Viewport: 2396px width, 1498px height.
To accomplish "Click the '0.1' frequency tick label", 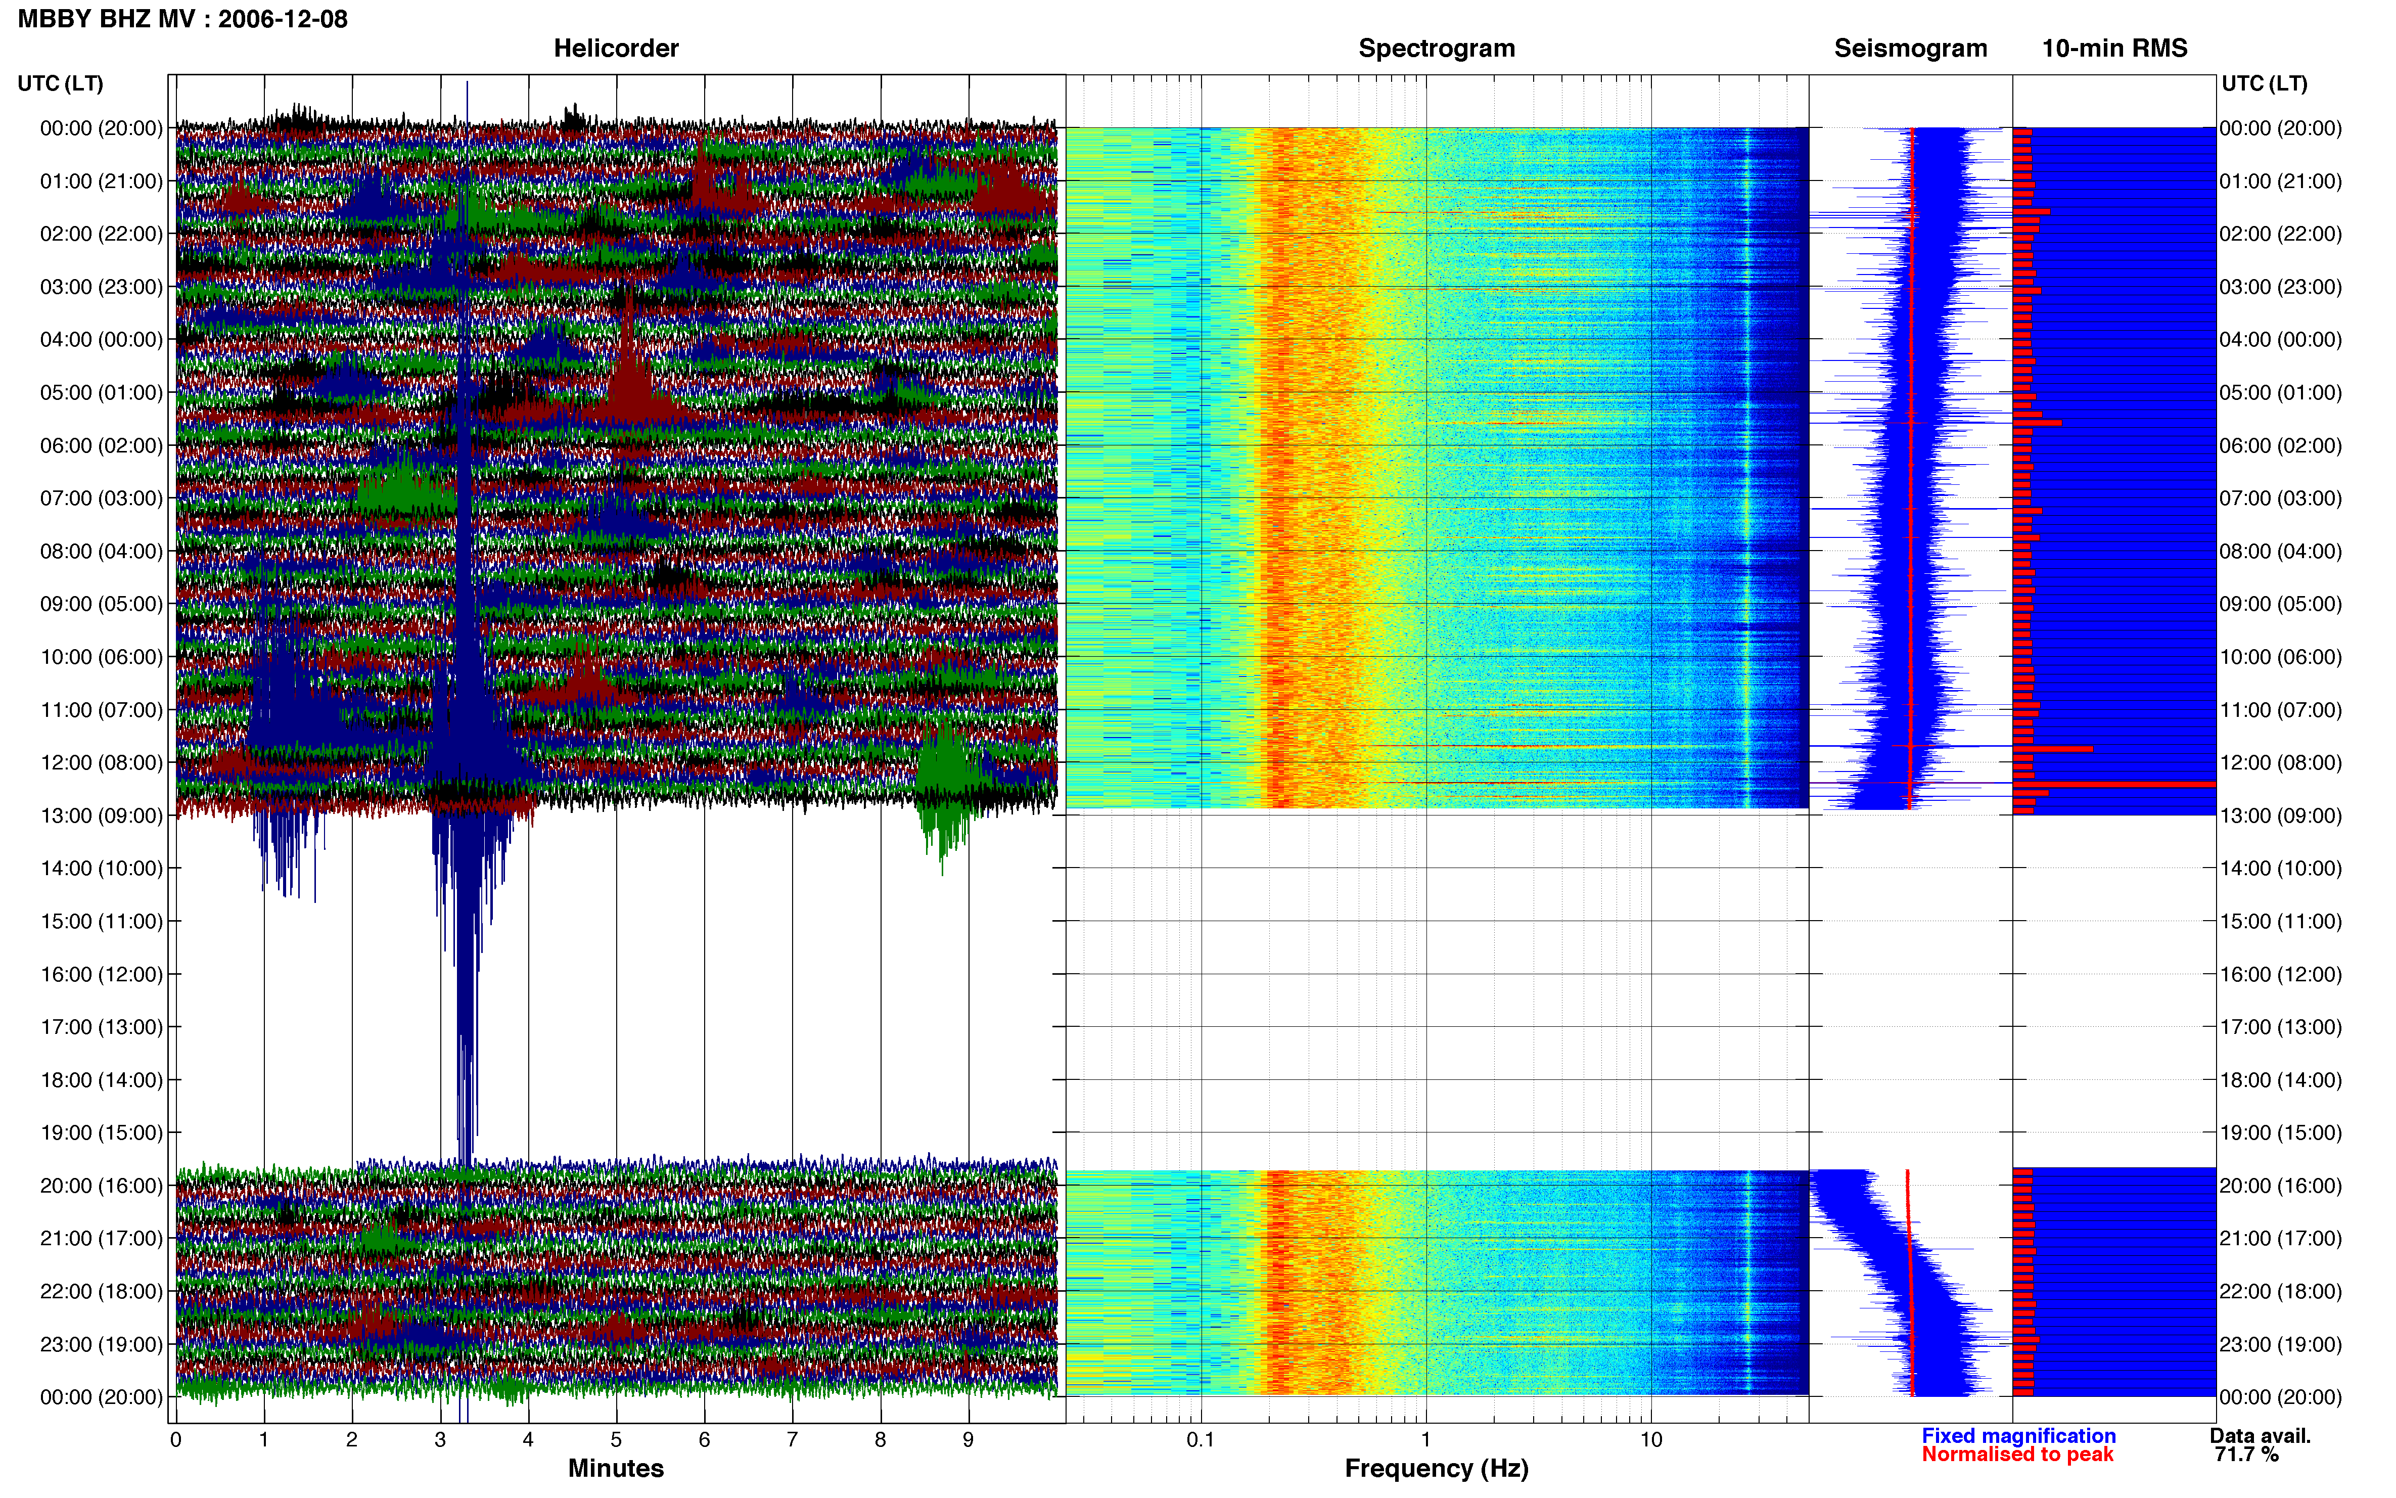I will (x=1201, y=1440).
